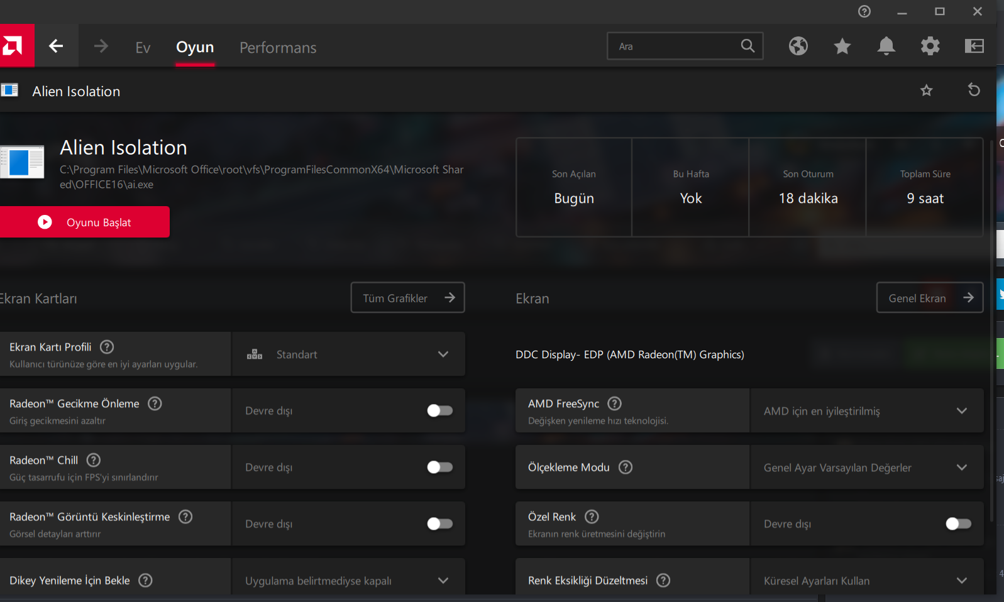The image size is (1004, 602).
Task: Open Renk Eksikliği Düzeltmesi dropdown
Action: [x=866, y=576]
